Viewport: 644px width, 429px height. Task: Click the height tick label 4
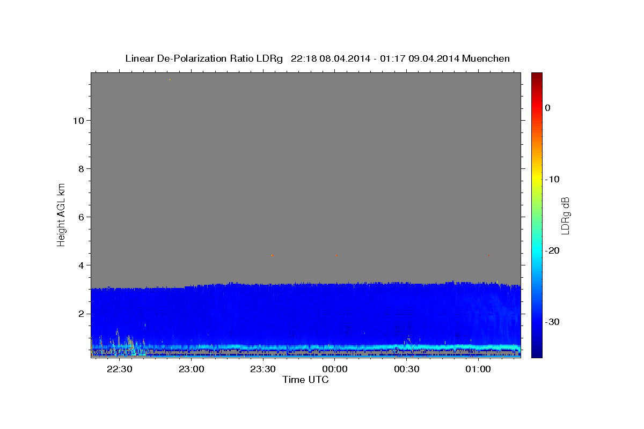point(81,265)
